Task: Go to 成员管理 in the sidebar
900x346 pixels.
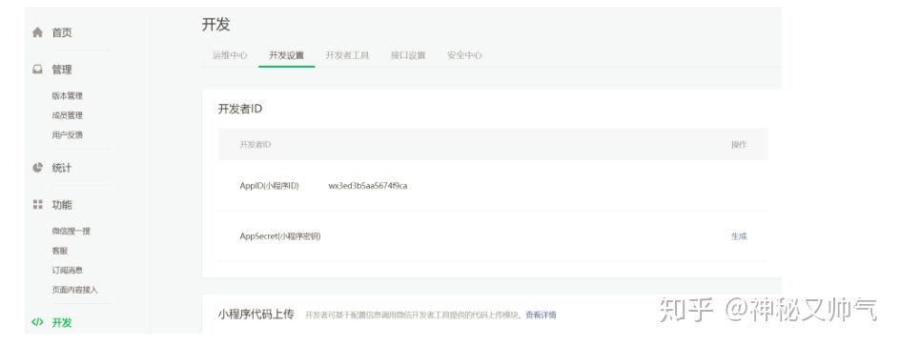Action: 67,115
